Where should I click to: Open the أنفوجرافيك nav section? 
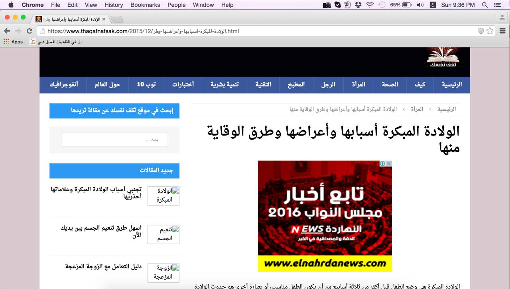coord(64,85)
